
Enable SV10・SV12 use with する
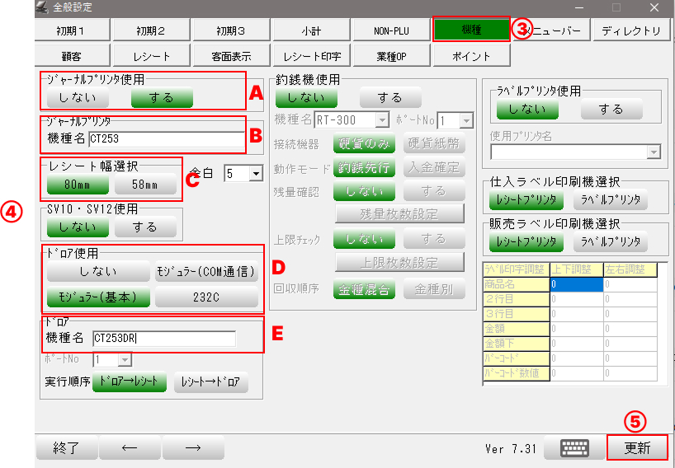tap(144, 226)
